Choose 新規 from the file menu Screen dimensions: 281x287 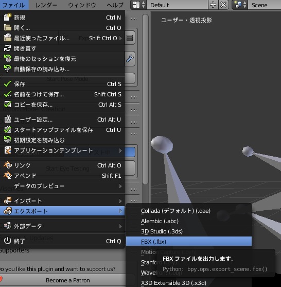click(x=62, y=18)
